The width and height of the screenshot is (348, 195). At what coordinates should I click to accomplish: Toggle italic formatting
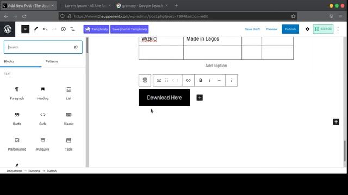[x=210, y=80]
